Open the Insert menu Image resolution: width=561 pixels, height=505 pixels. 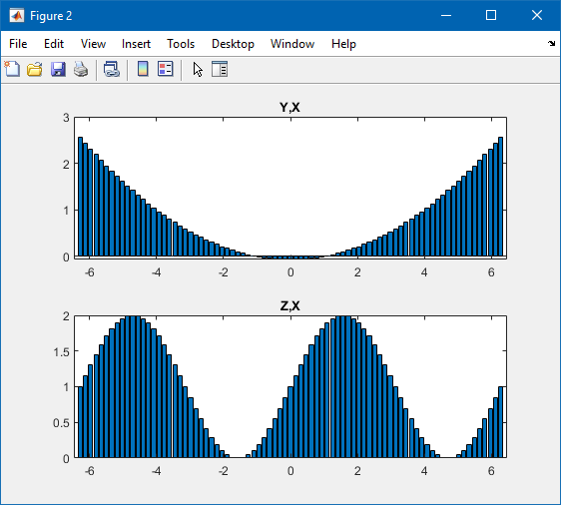[136, 44]
